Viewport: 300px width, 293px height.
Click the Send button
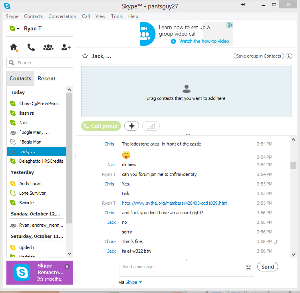point(268,267)
